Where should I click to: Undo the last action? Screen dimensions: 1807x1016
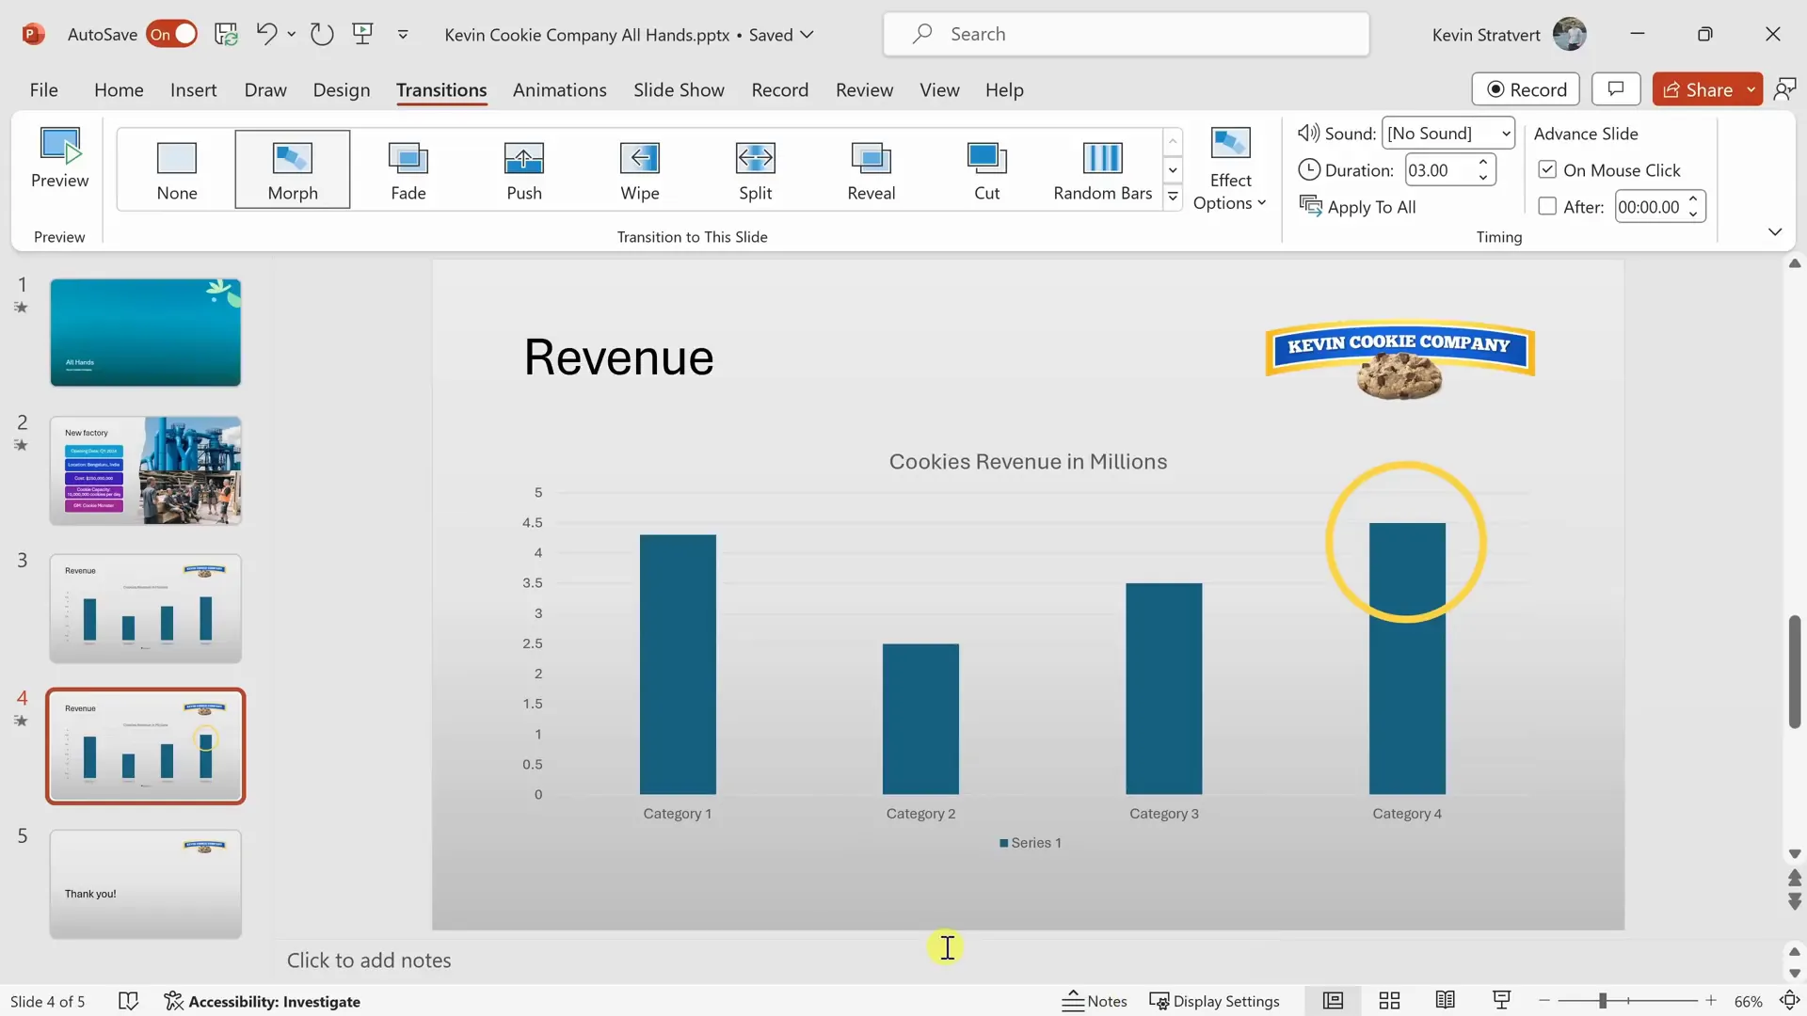point(266,35)
